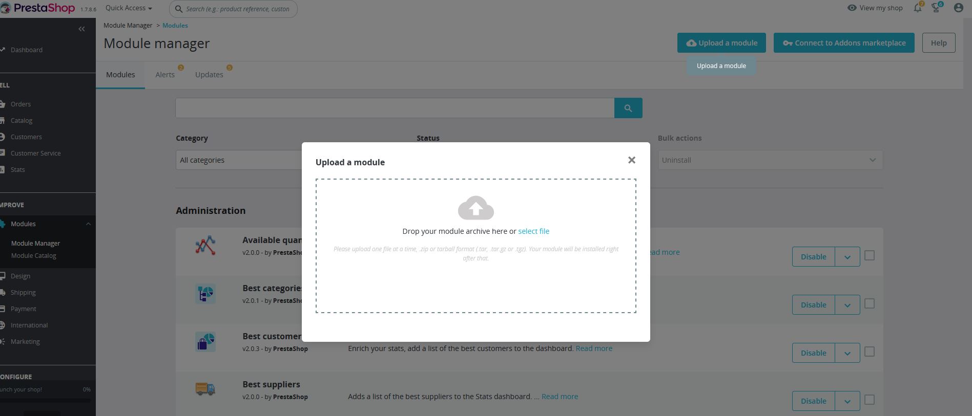This screenshot has width=972, height=416.
Task: Switch to the Alerts tab
Action: [165, 75]
